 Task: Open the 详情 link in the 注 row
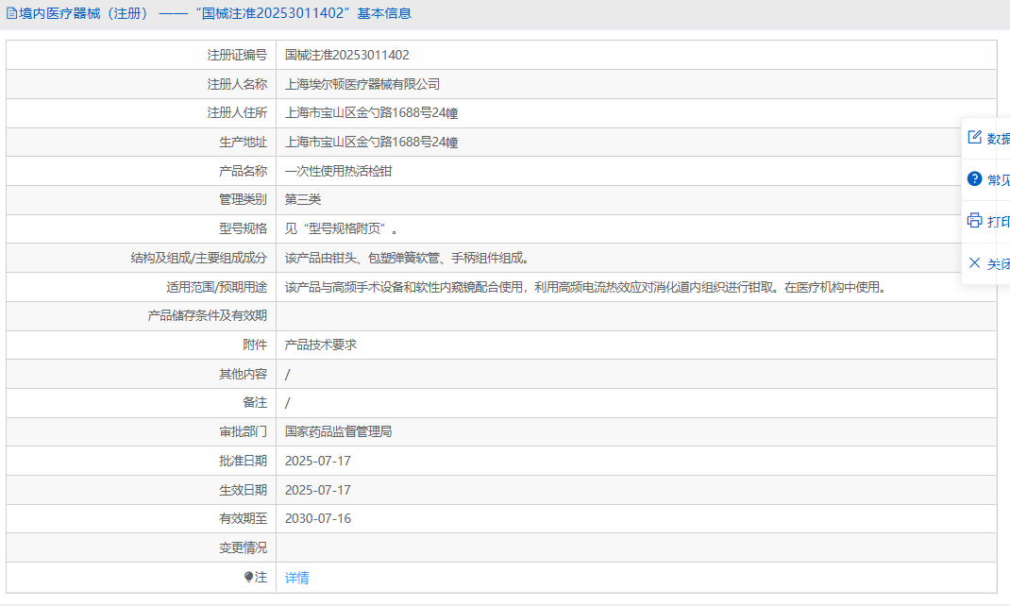tap(297, 578)
